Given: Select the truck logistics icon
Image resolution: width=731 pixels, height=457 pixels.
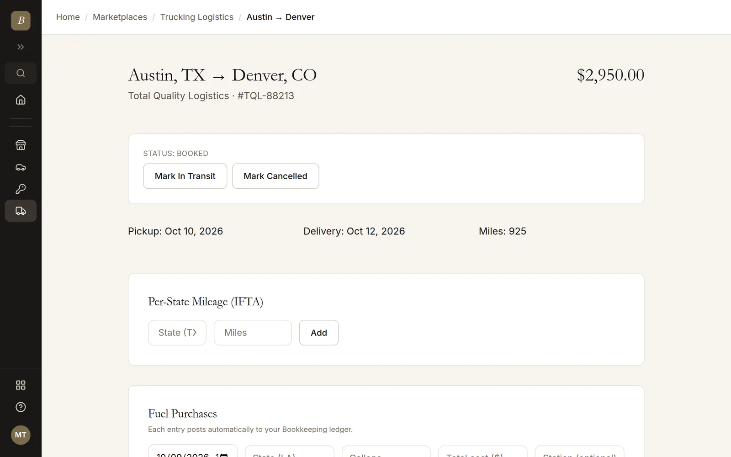Looking at the screenshot, I should 21,211.
